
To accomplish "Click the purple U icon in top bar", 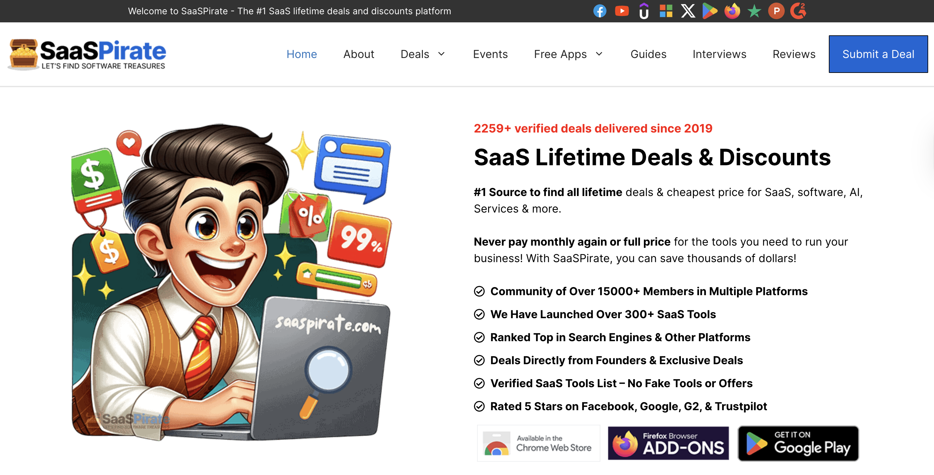I will (x=644, y=11).
